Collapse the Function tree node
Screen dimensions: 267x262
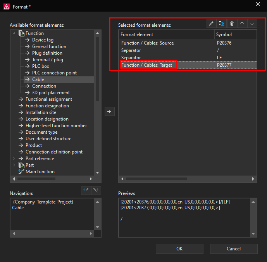pyautogui.click(x=14, y=33)
